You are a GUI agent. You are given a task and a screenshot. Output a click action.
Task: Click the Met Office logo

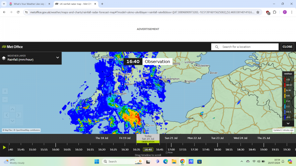(12, 47)
